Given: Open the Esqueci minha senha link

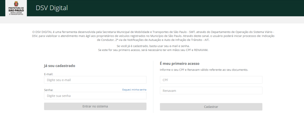Looking at the screenshot, I should tap(134, 90).
